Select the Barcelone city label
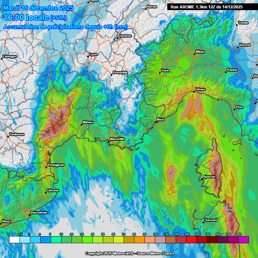This screenshot has width=258, height=258. 39,213
